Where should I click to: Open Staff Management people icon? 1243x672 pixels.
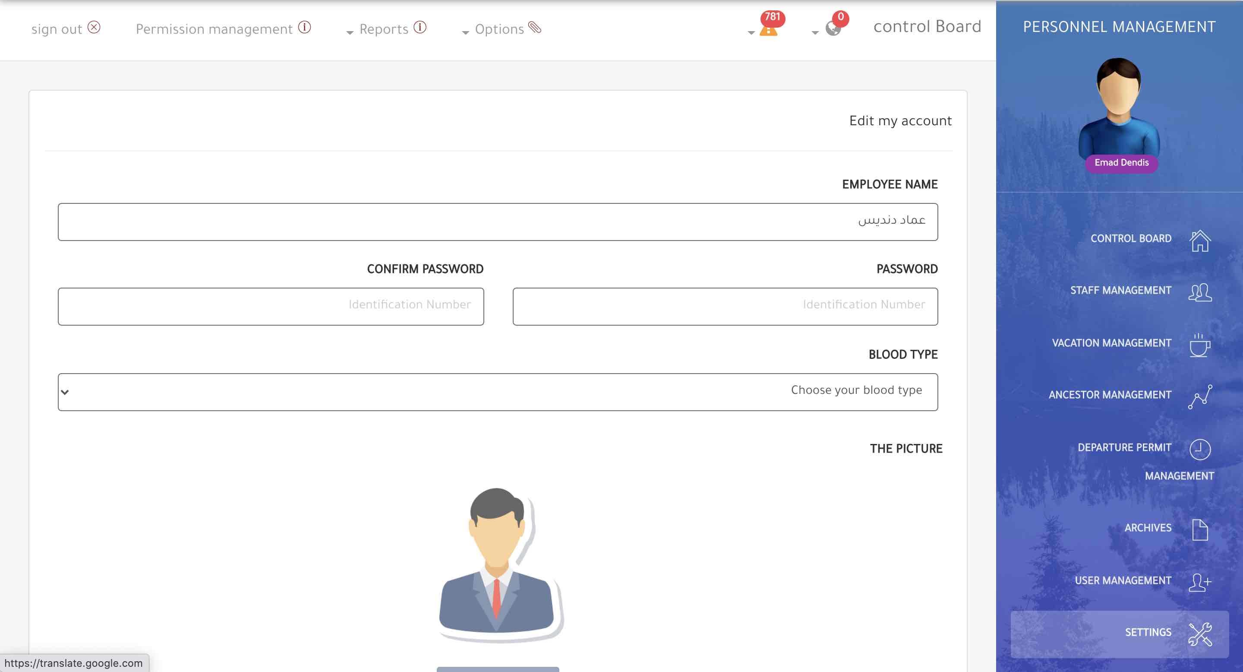(1199, 292)
